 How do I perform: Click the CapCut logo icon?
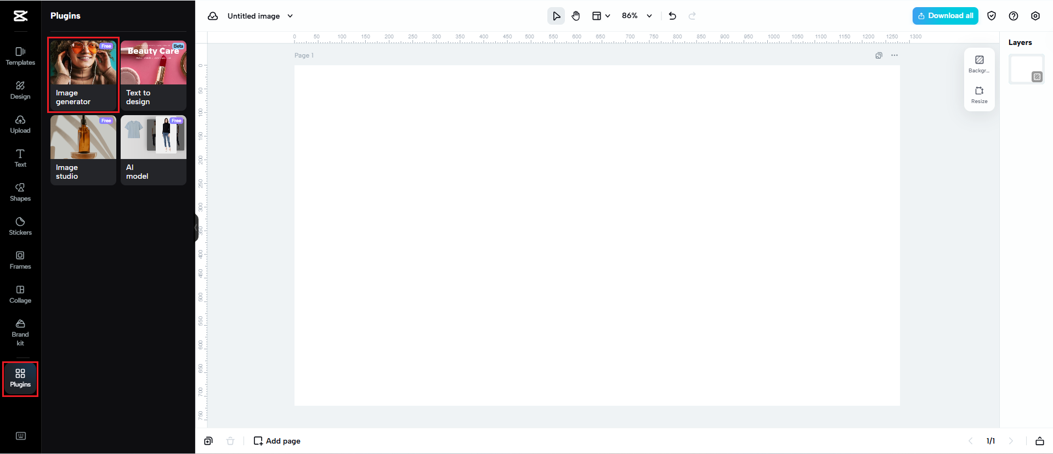20,16
